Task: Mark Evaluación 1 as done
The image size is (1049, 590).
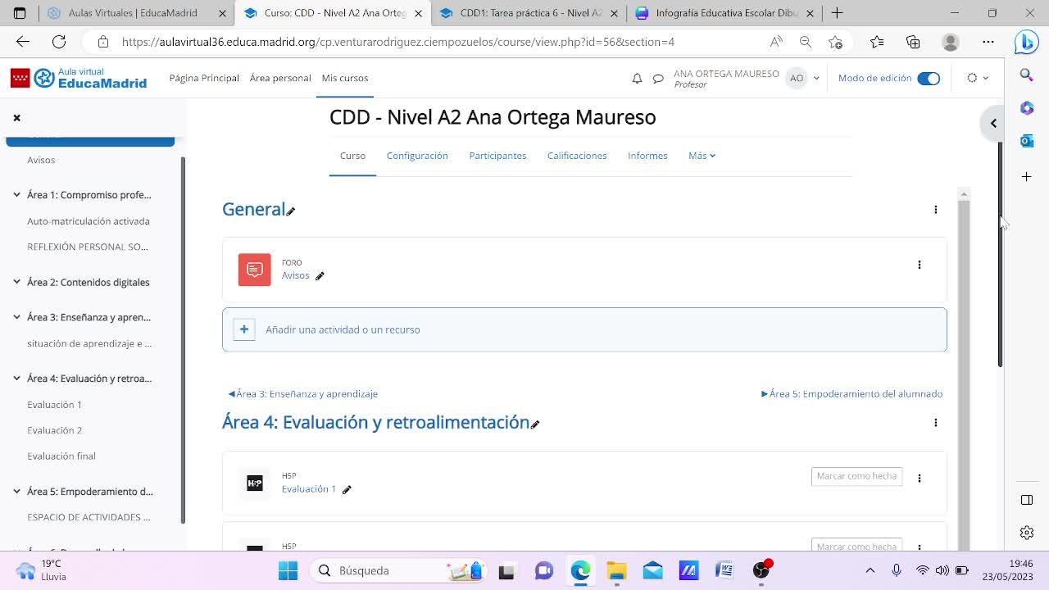Action: (856, 476)
